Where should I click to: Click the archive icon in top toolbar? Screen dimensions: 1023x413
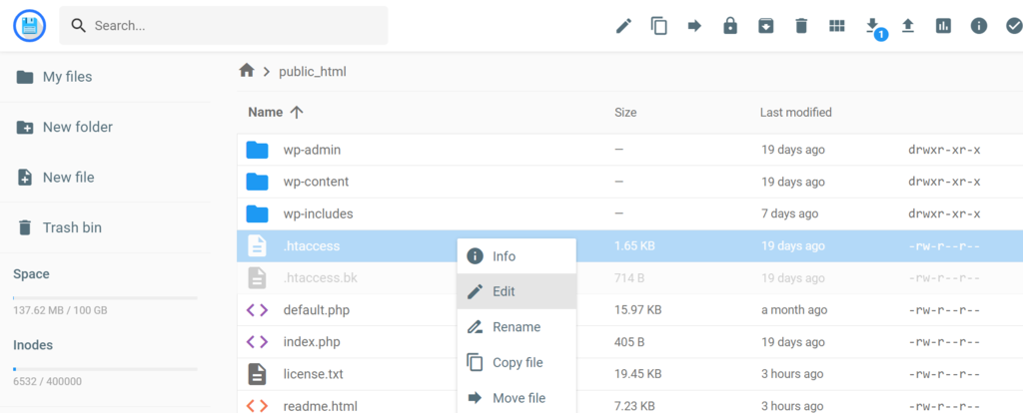point(765,26)
